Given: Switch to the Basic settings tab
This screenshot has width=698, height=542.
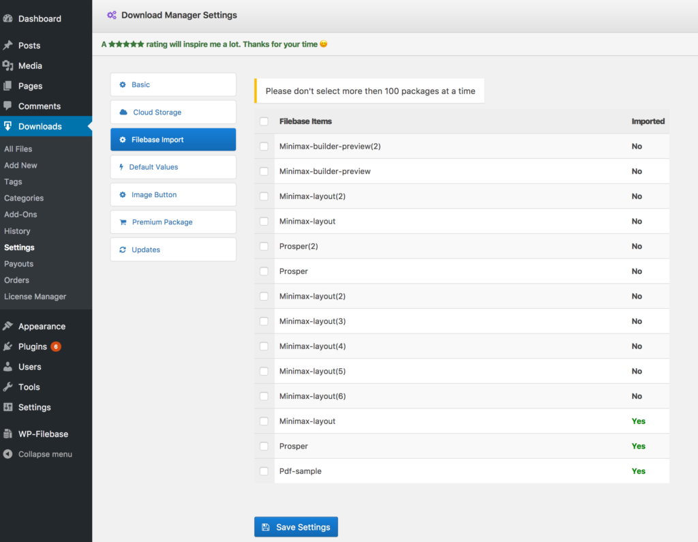Looking at the screenshot, I should (x=172, y=85).
